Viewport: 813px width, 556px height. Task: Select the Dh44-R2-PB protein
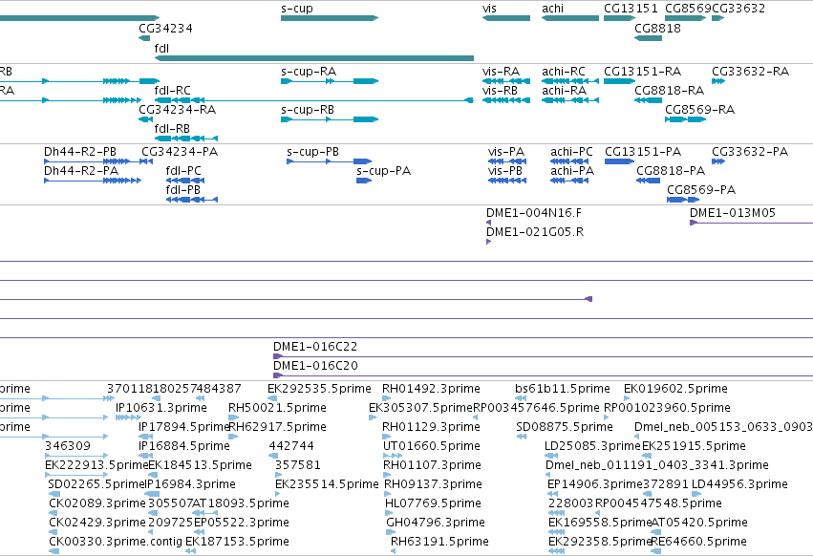pyautogui.click(x=98, y=161)
